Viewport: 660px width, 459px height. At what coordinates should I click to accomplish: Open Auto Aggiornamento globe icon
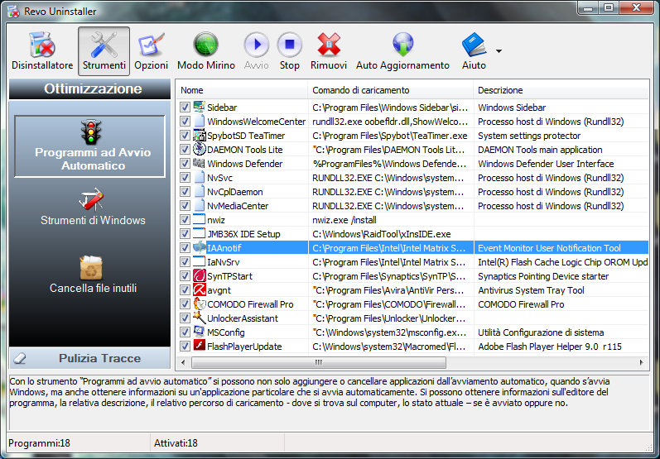click(x=402, y=45)
